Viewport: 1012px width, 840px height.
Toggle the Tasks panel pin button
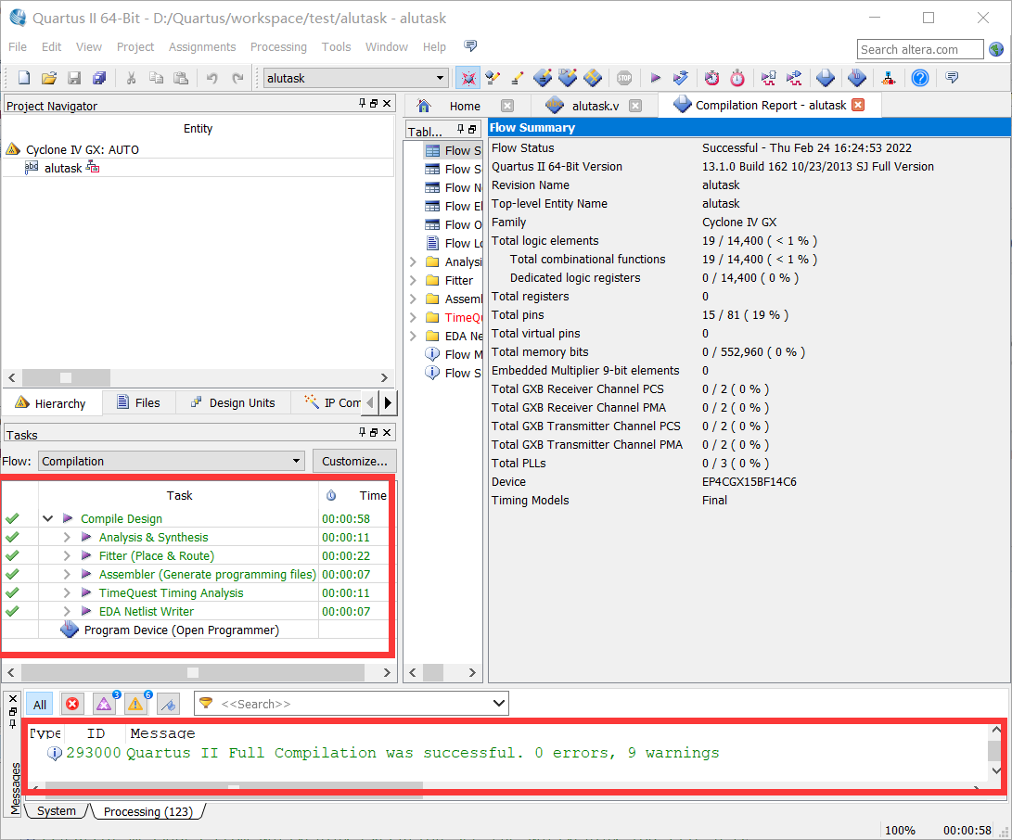click(362, 432)
